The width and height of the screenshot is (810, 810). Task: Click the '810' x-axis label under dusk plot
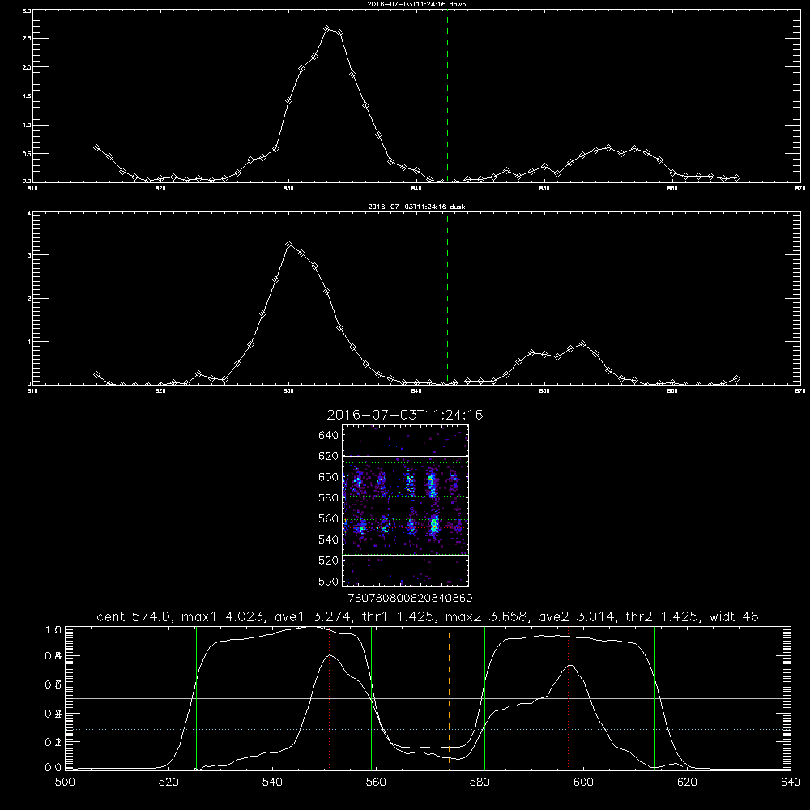pos(32,391)
